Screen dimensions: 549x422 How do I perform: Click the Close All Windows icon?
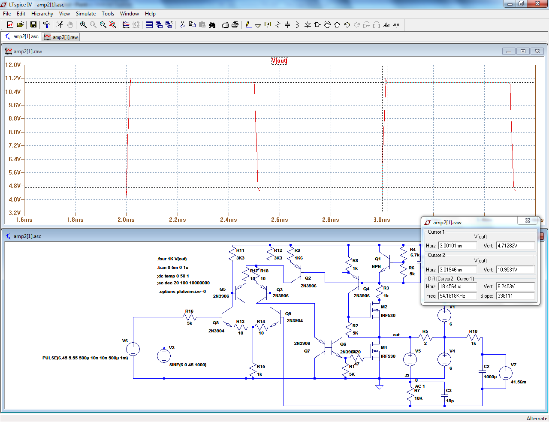[x=169, y=25]
